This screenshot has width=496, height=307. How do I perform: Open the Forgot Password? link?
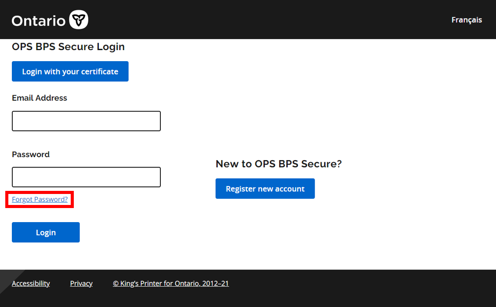tap(40, 199)
